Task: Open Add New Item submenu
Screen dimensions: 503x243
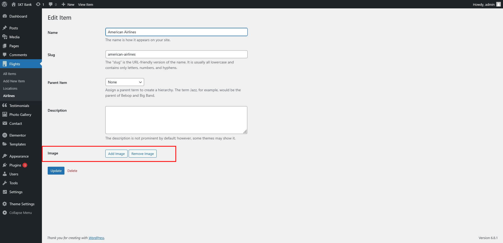Action: tap(14, 81)
